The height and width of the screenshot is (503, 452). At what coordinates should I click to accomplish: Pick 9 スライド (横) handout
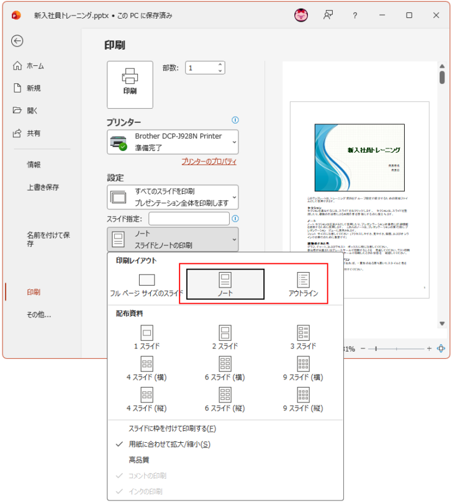(x=303, y=369)
